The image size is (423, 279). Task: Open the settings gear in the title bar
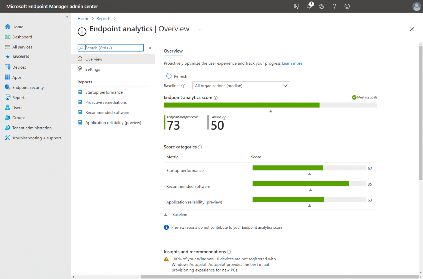coord(322,6)
